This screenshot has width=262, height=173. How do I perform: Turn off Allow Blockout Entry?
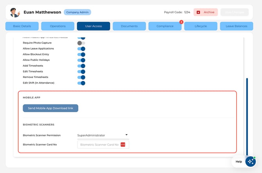81,55
